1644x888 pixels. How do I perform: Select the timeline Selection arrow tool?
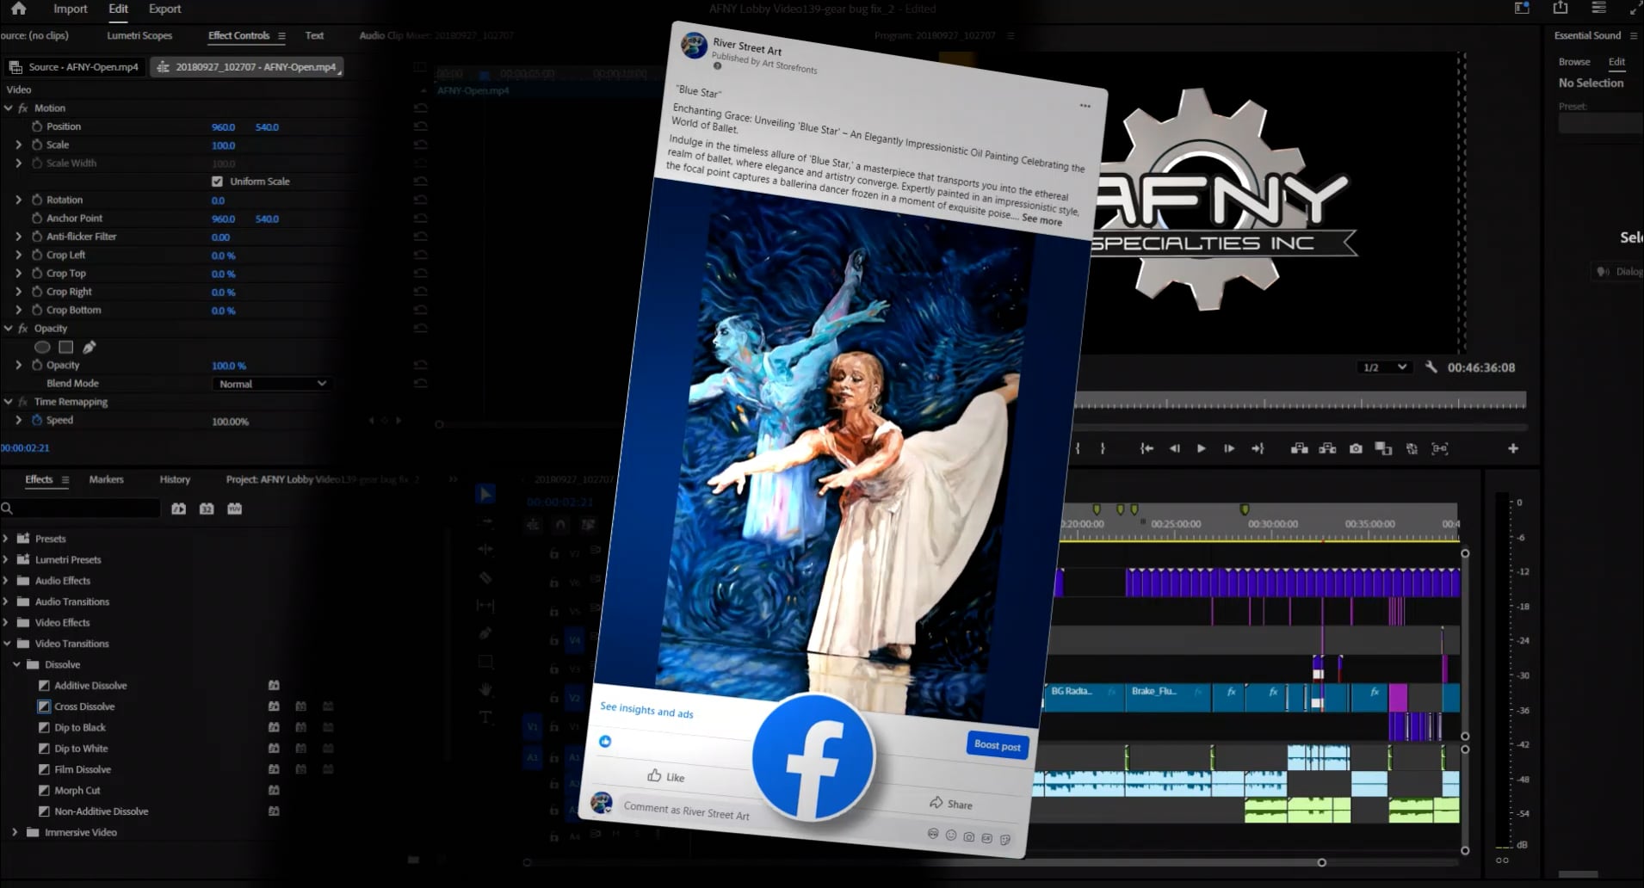[x=485, y=494]
